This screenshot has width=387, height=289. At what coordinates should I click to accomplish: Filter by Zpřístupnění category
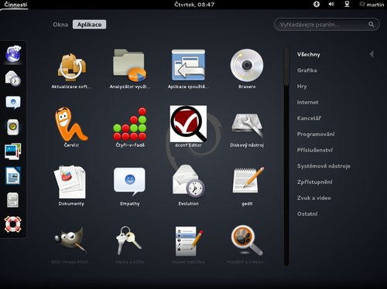pos(314,182)
